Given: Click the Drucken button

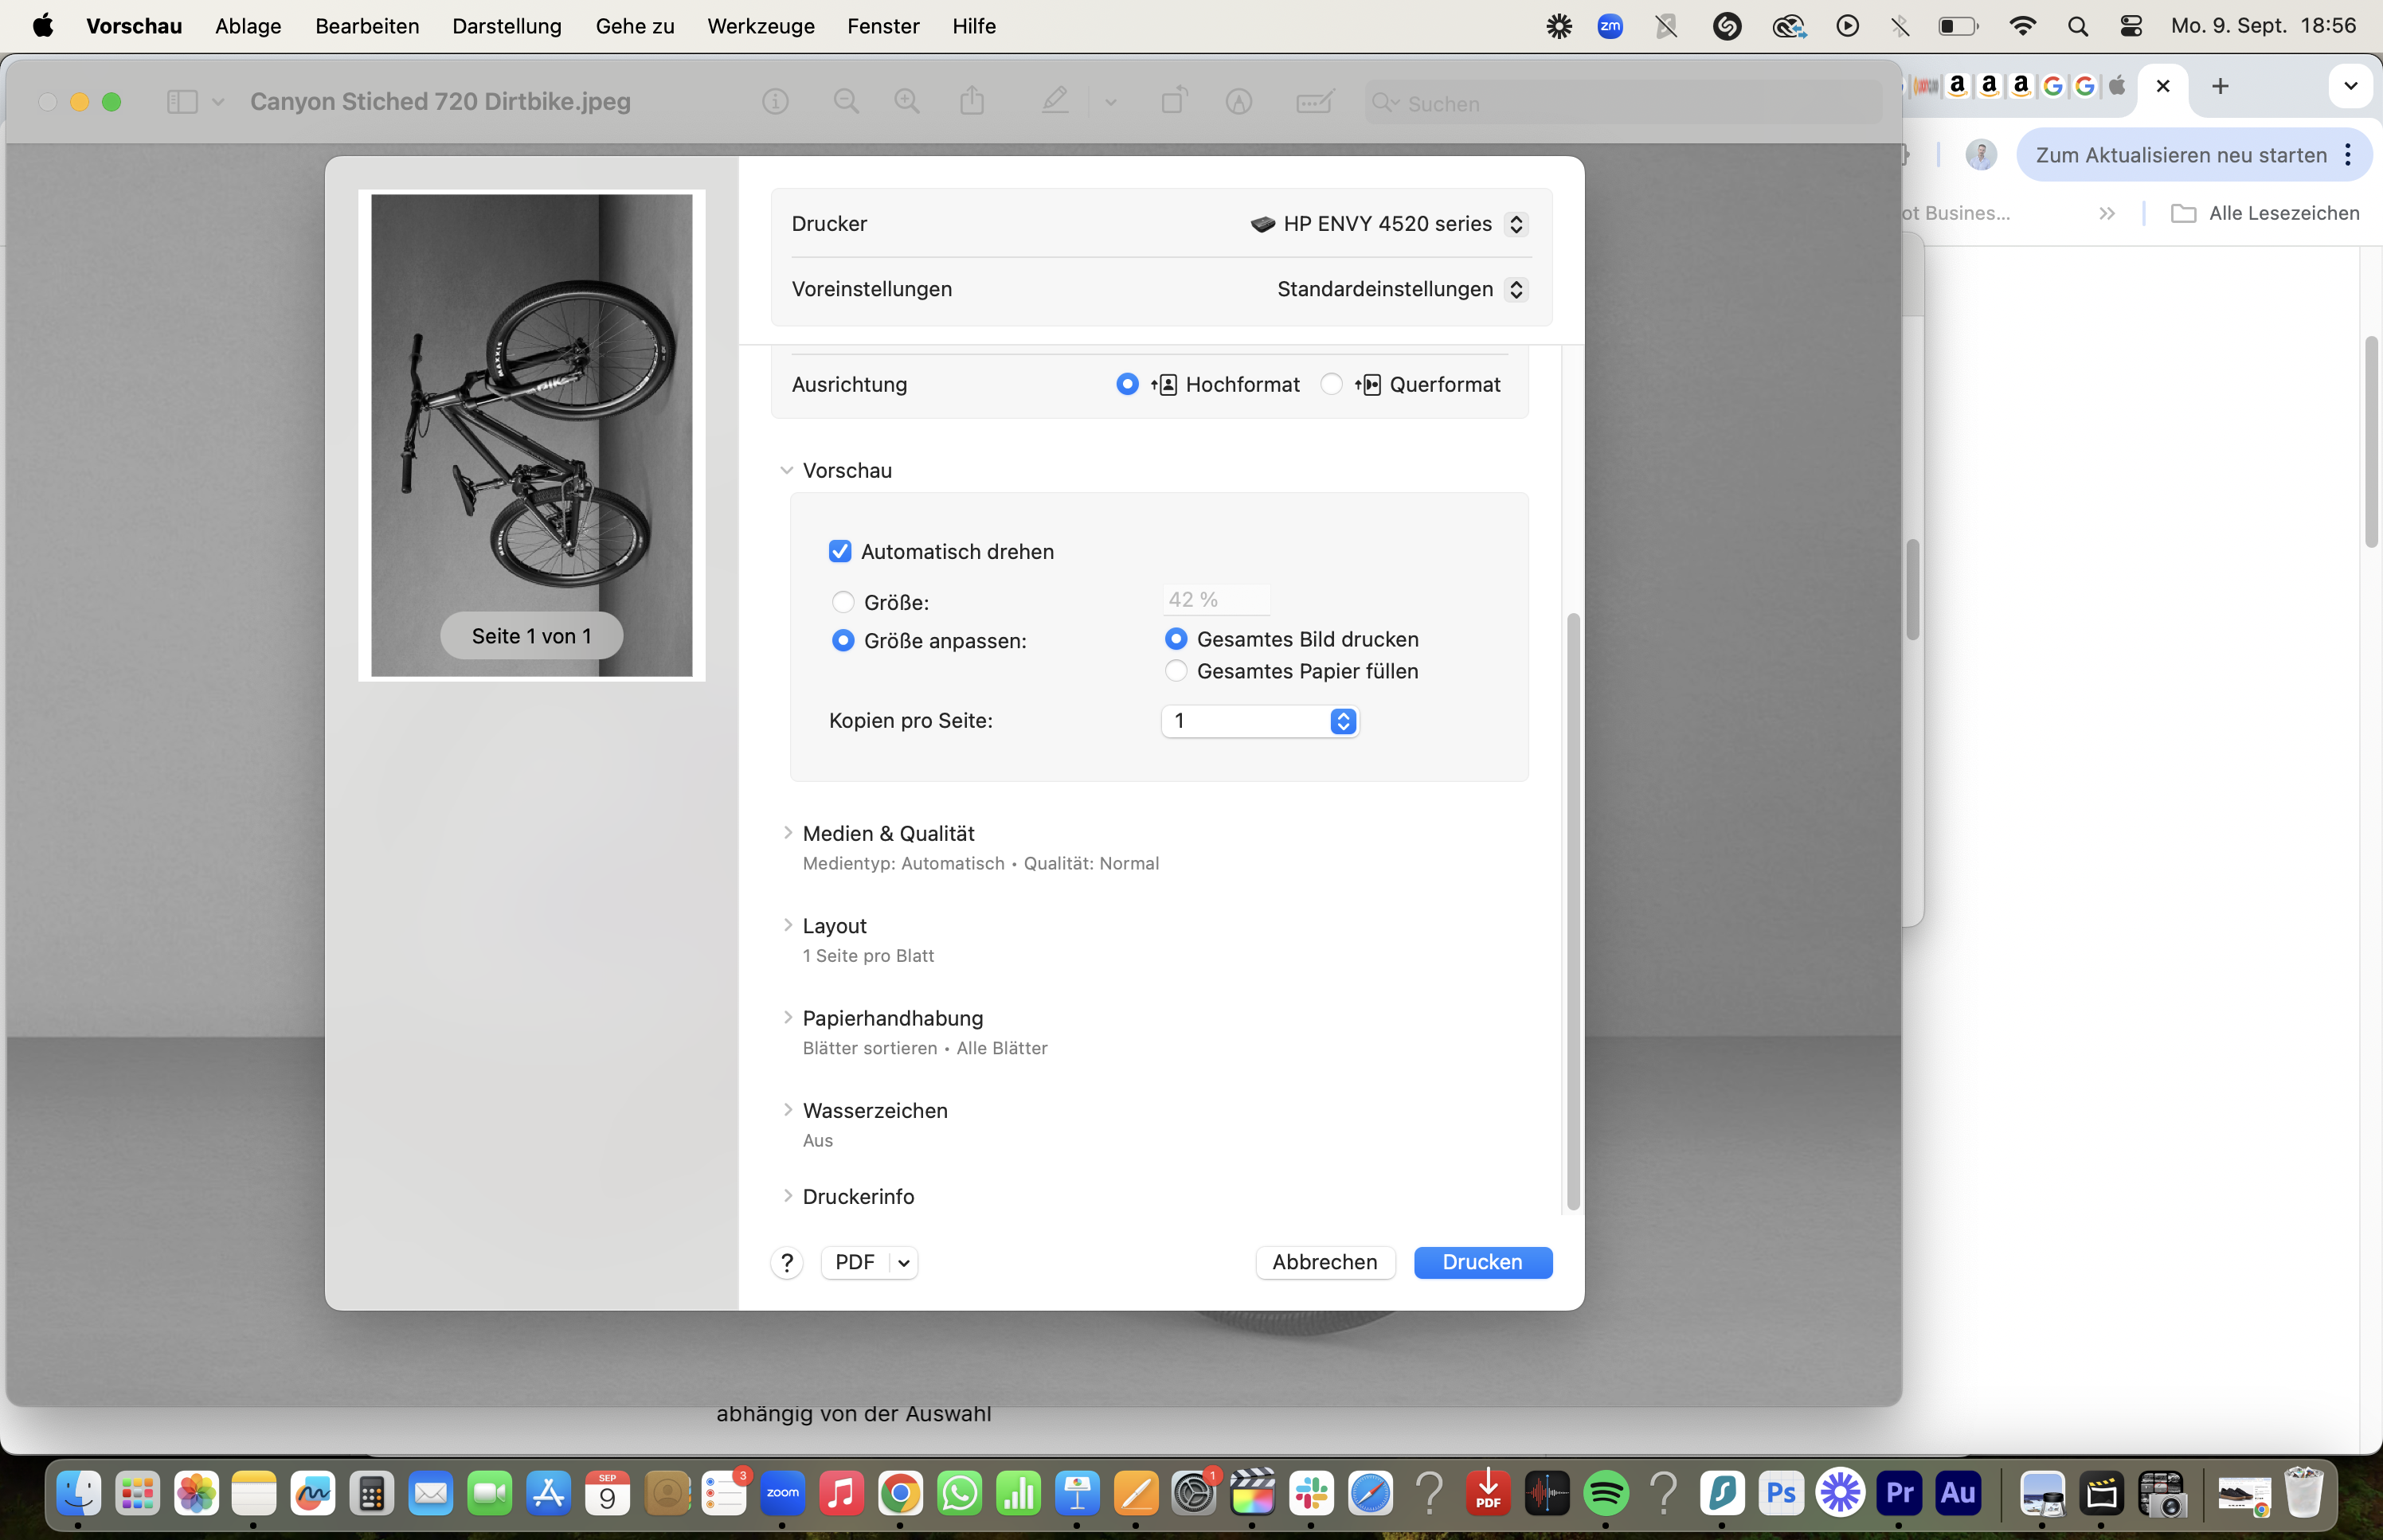Looking at the screenshot, I should pos(1482,1262).
